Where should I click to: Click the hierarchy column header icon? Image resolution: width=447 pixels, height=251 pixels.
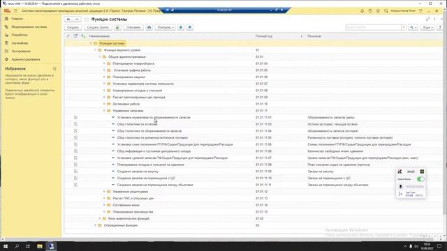83,36
